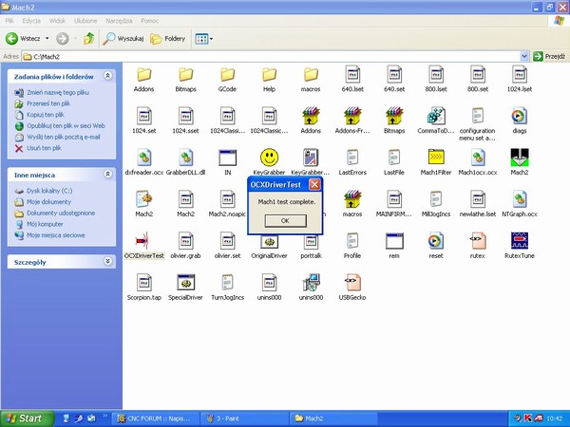Click Usuń ten plik link
The width and height of the screenshot is (570, 427).
point(44,148)
